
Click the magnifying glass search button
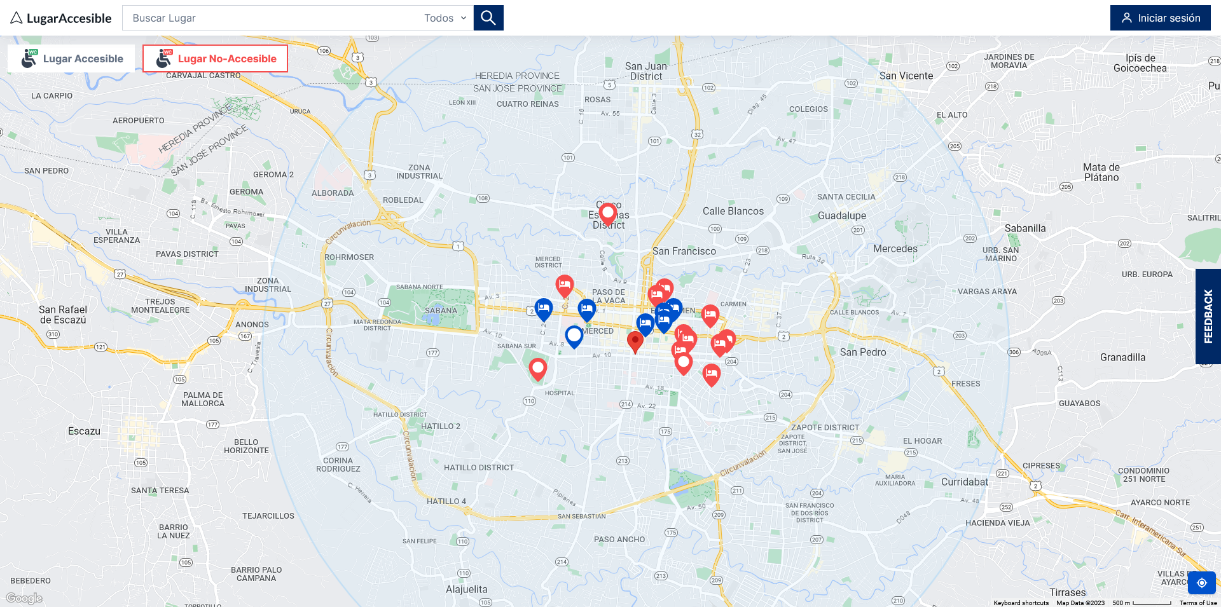pos(488,18)
